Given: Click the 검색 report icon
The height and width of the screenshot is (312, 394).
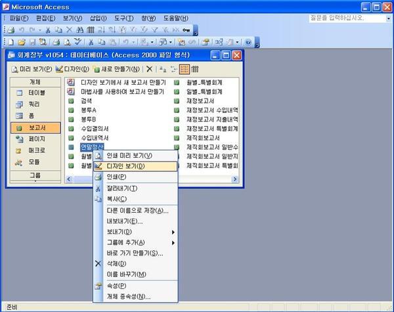Looking at the screenshot, I should pos(71,100).
